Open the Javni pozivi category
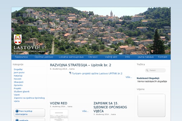This screenshot has height=121, width=182. 19,73
